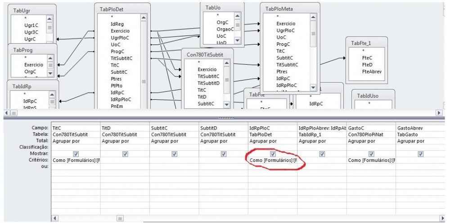Open Total 'Agrupar por' cell for SubtitC
Screen dimensions: 450x224
174,141
